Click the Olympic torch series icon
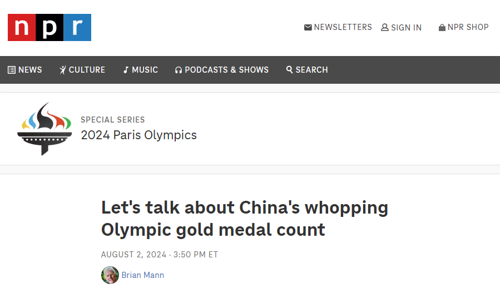This screenshot has width=500, height=289. click(x=44, y=128)
